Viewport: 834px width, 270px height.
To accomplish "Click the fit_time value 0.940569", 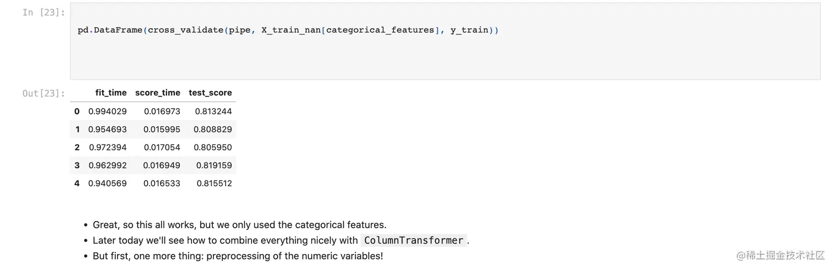I will coord(108,183).
